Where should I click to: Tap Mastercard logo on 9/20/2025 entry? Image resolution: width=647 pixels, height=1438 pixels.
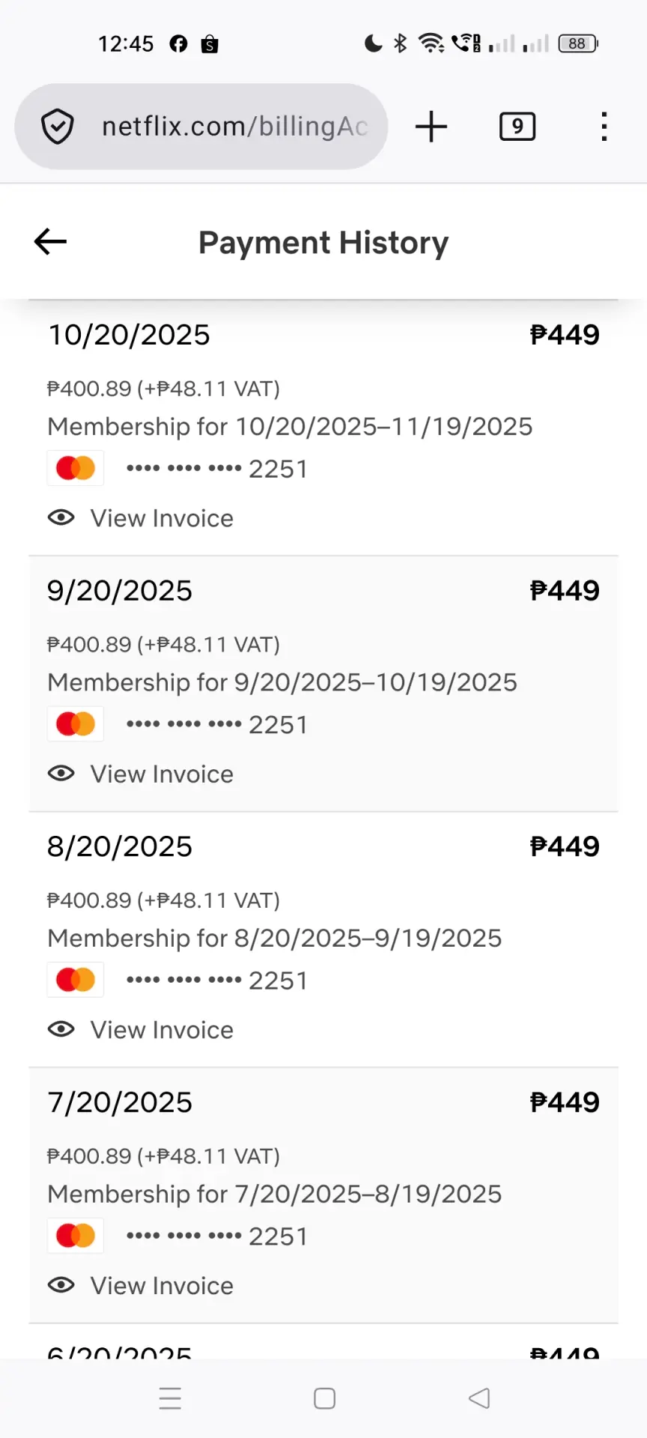[76, 724]
